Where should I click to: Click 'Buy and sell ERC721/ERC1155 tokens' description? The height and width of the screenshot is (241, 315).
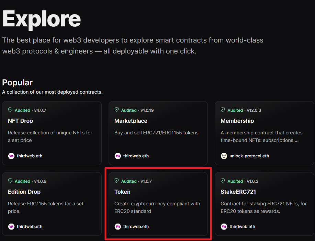(x=156, y=133)
